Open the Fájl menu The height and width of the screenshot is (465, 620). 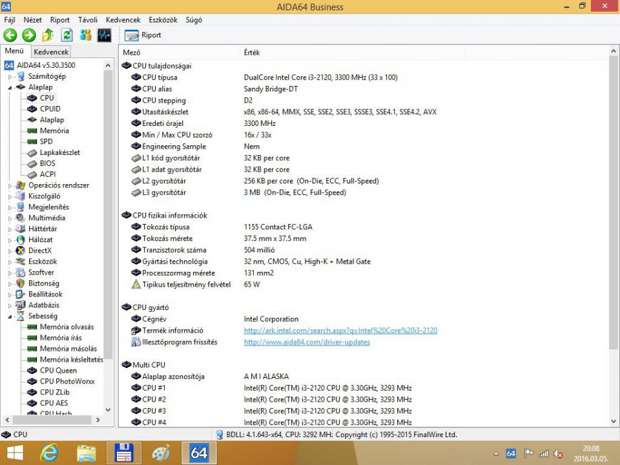point(10,20)
